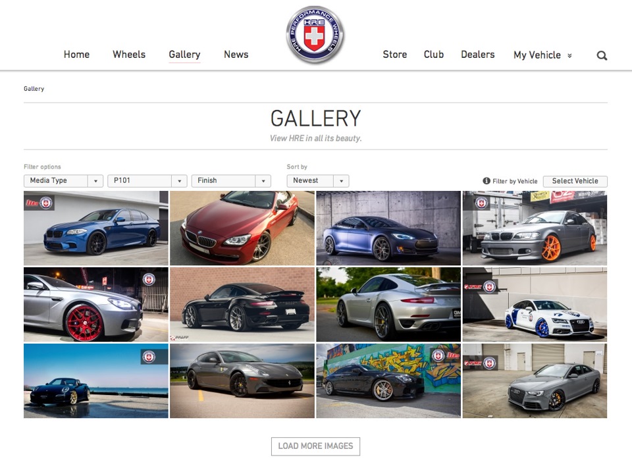This screenshot has width=632, height=472.
Task: Open the Store menu item
Action: click(394, 55)
